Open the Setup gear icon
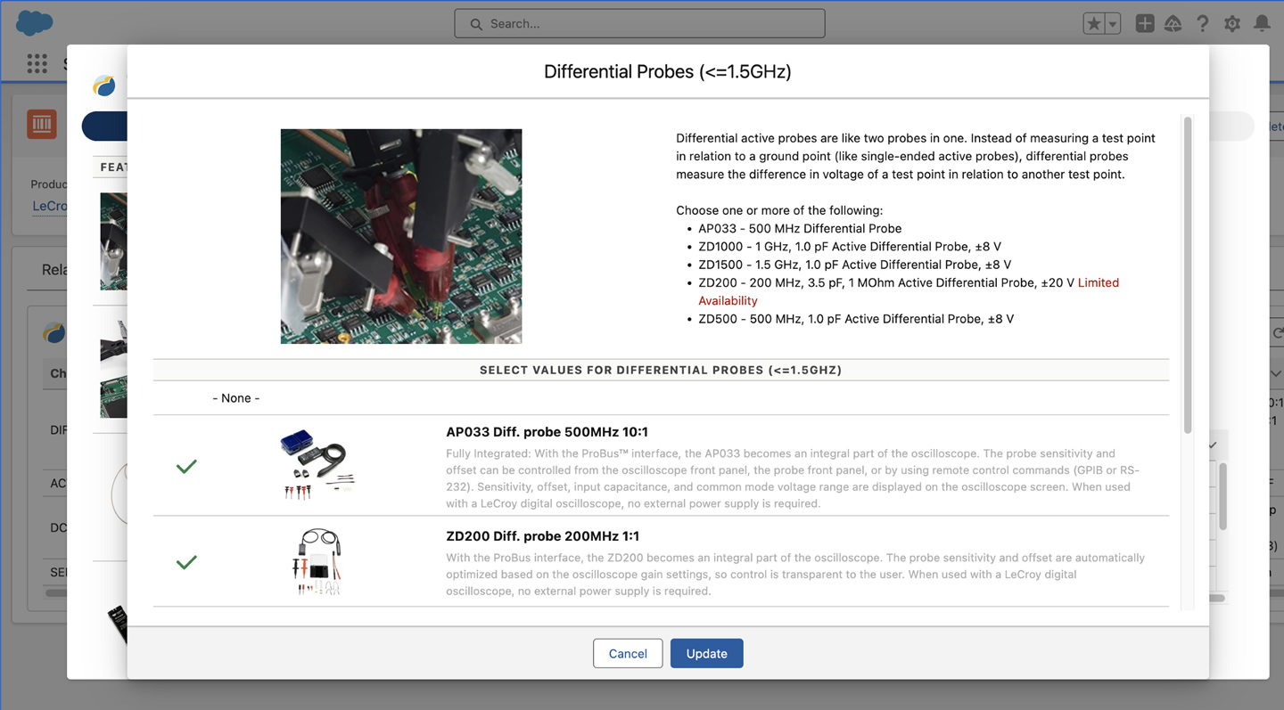 click(1232, 24)
